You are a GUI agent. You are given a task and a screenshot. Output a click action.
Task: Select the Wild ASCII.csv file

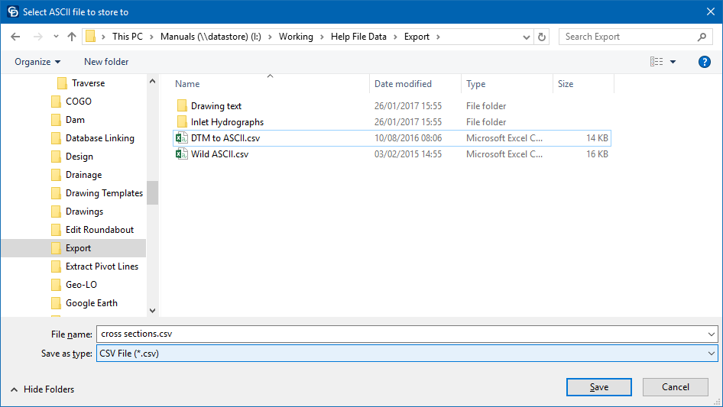219,154
